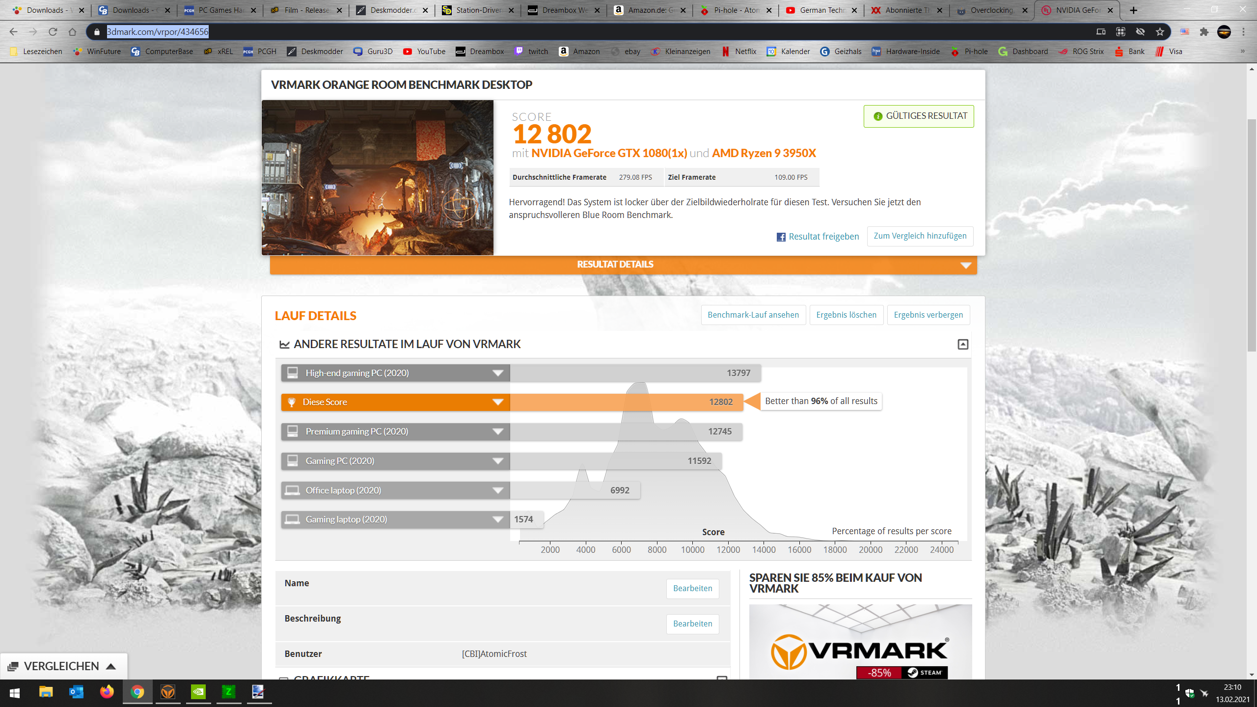
Task: Open the VRMark app in the taskbar
Action: tap(168, 692)
